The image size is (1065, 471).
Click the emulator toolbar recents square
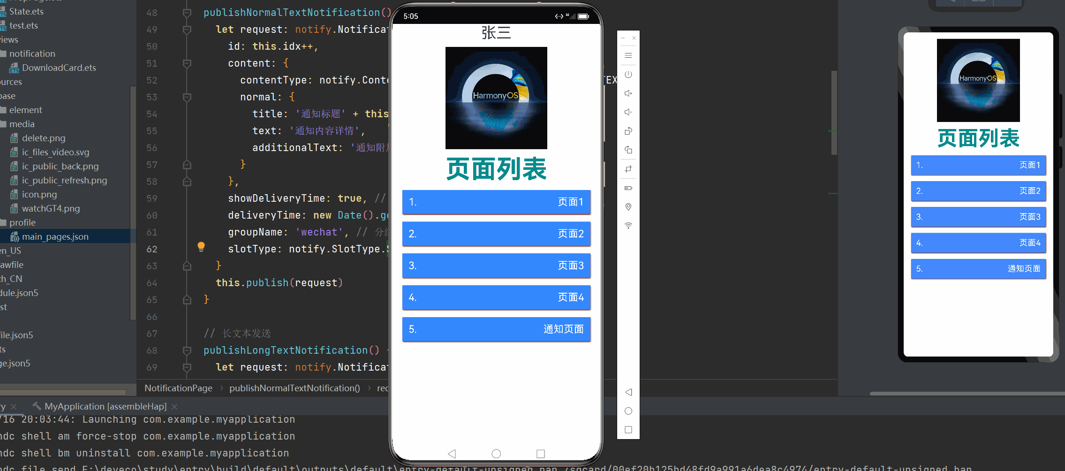tap(628, 430)
